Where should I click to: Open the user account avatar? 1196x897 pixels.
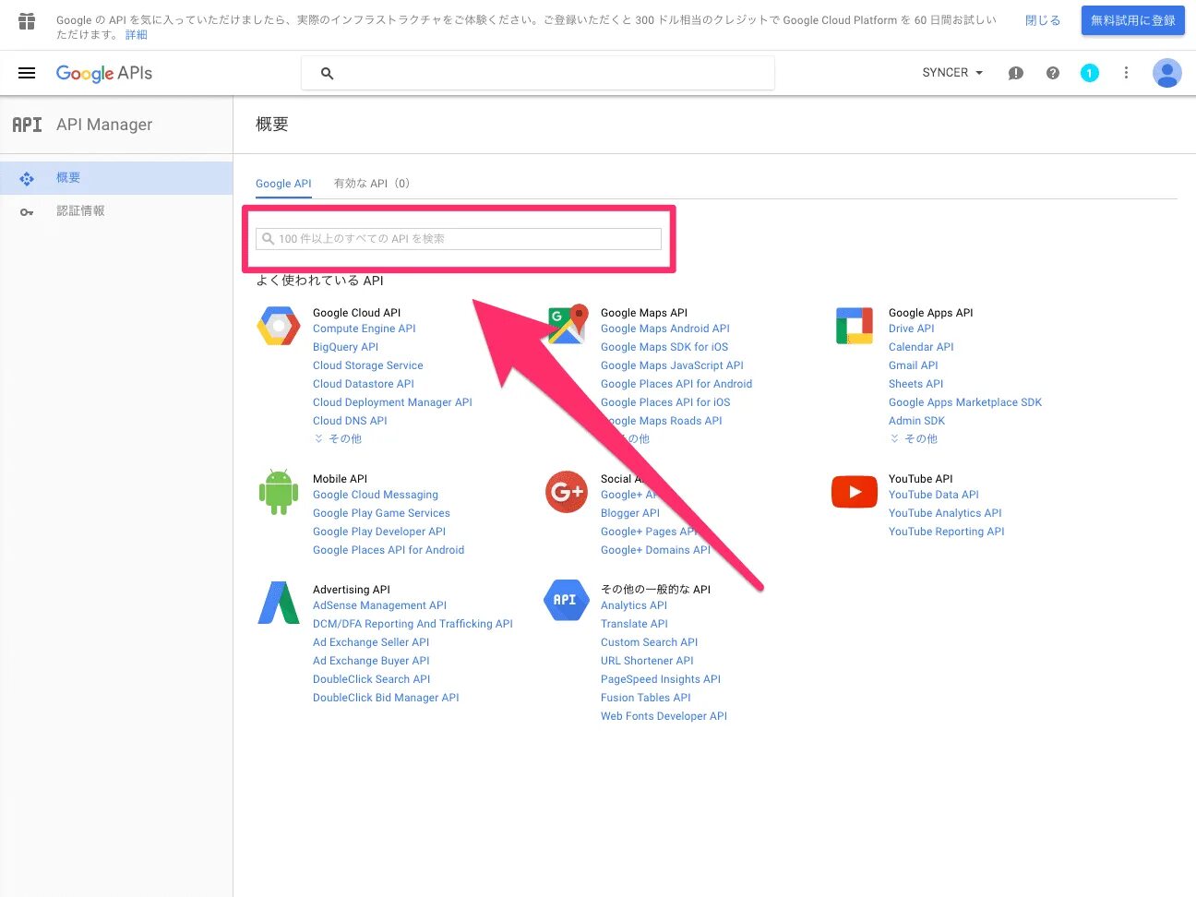(1167, 73)
